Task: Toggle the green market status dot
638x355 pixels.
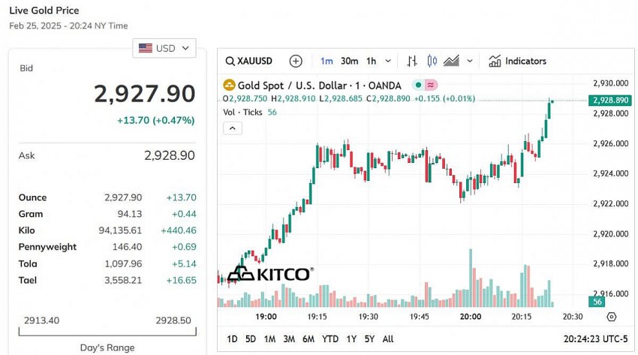Action: (417, 86)
